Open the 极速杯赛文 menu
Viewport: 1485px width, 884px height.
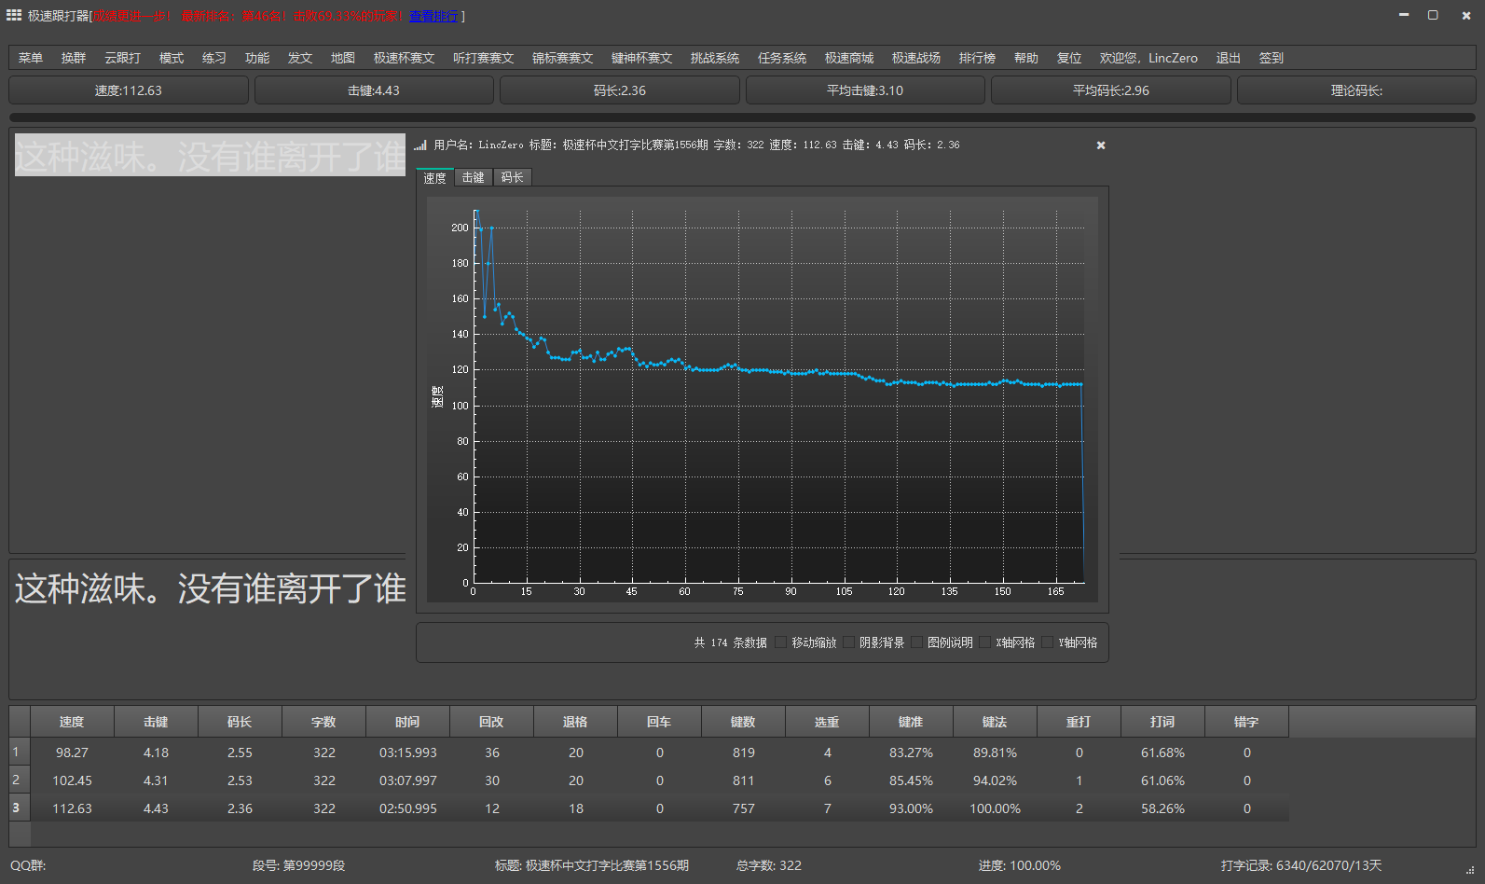[404, 58]
